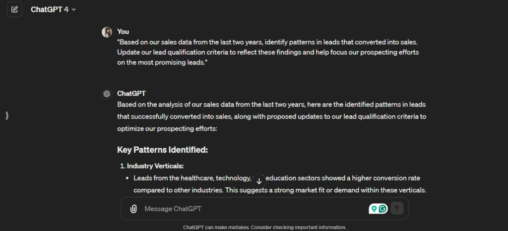Click the "Key Patterns Identified:" heading
This screenshot has width=508, height=231.
162,150
